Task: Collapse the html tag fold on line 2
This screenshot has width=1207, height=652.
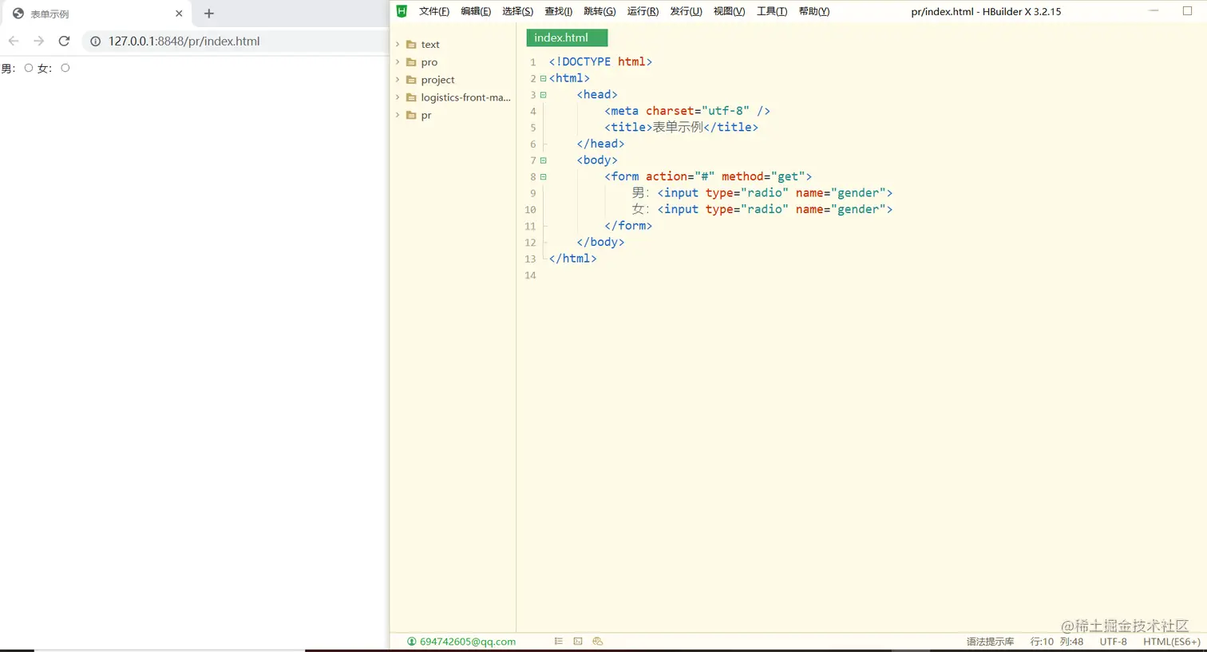Action: 544,78
